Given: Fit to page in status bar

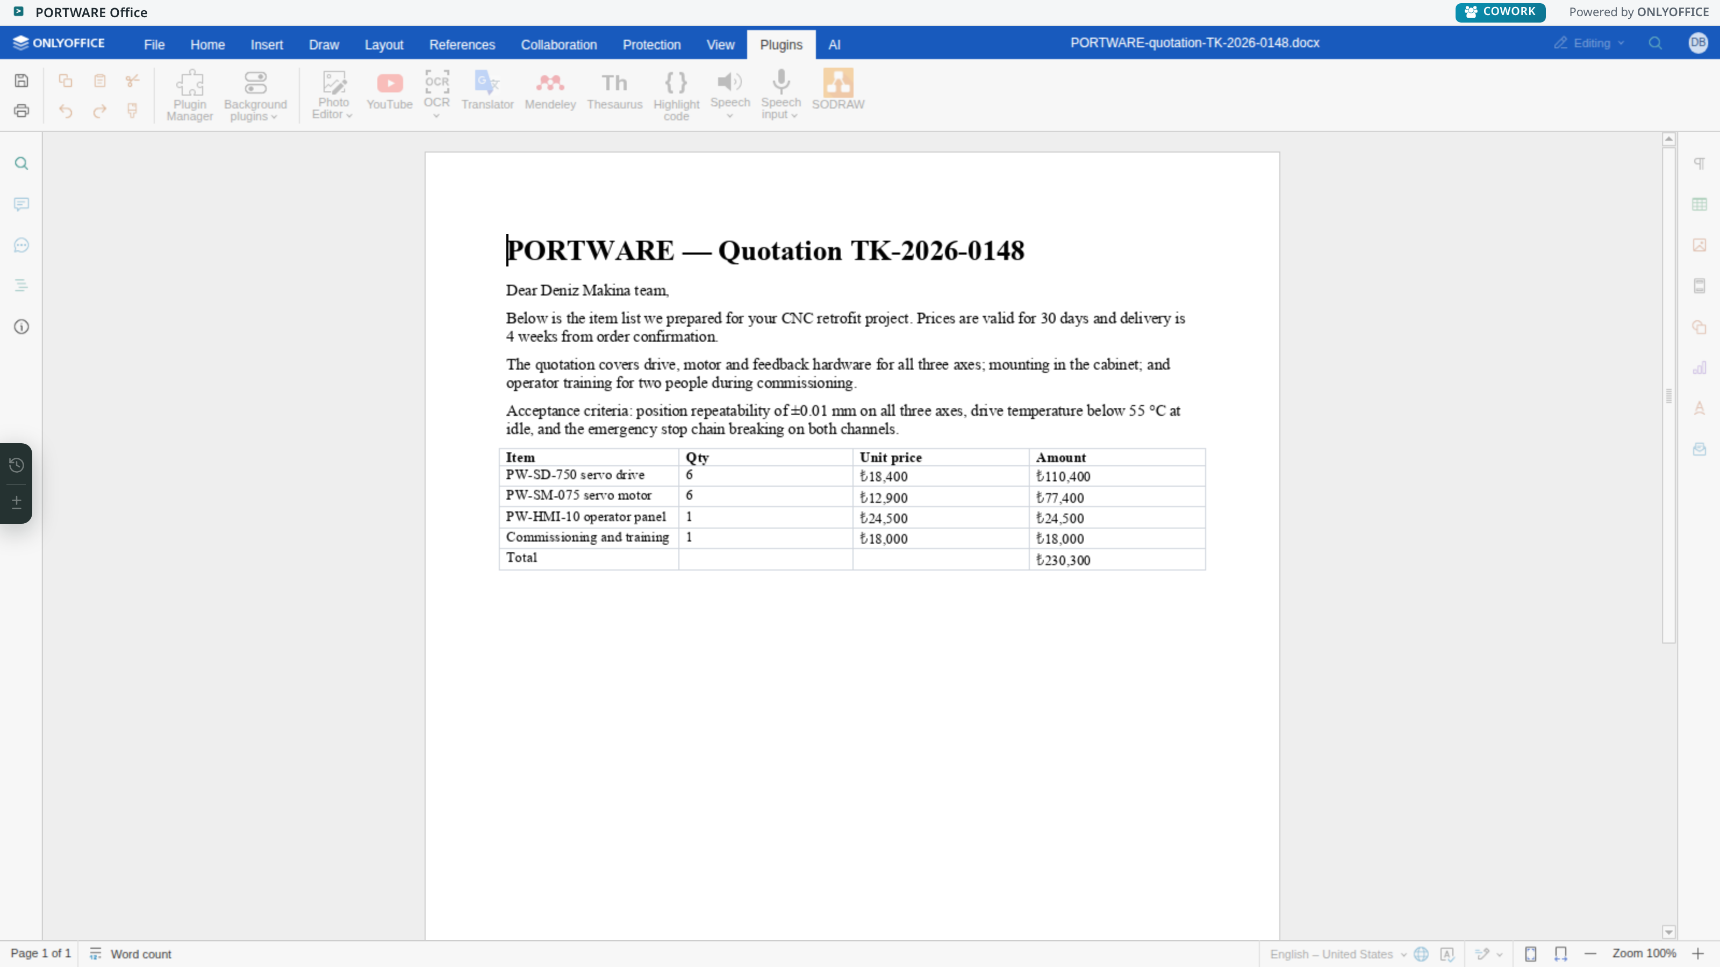Looking at the screenshot, I should point(1530,954).
